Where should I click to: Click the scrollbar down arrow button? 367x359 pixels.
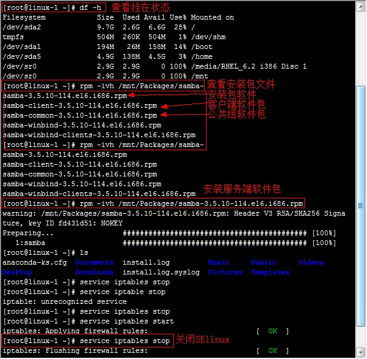point(361,352)
